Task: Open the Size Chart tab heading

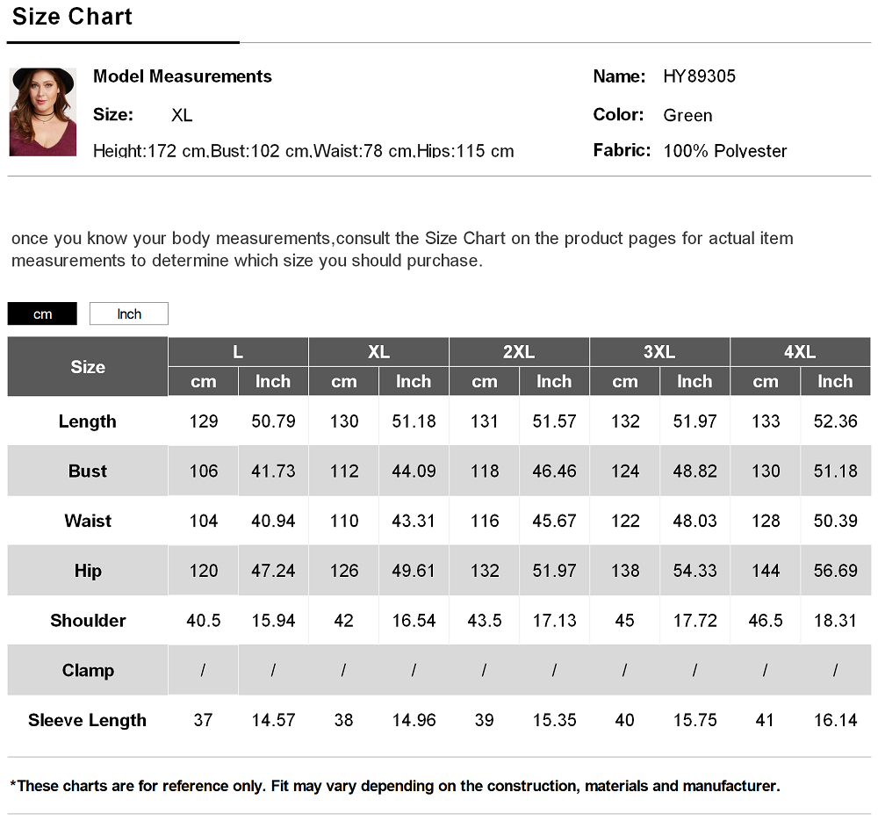Action: coord(72,17)
